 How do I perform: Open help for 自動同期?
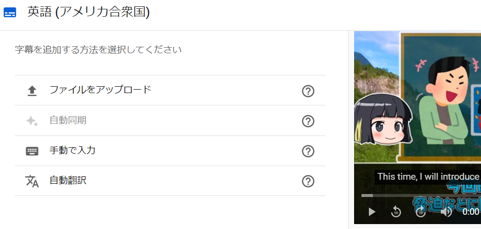pos(308,121)
